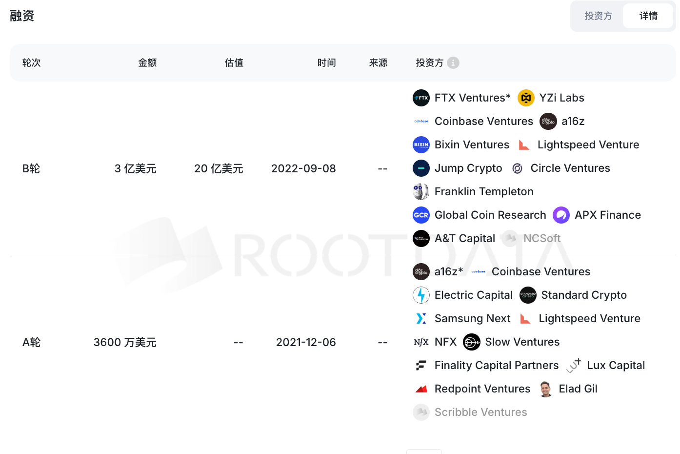Click the APX Finance purple icon

tap(561, 215)
